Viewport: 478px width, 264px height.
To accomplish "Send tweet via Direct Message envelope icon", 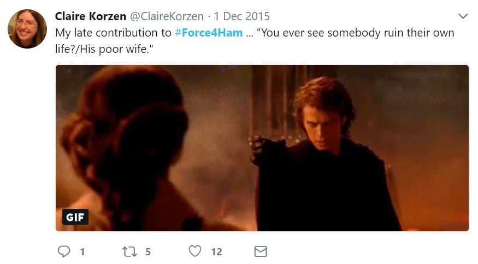I will click(261, 251).
